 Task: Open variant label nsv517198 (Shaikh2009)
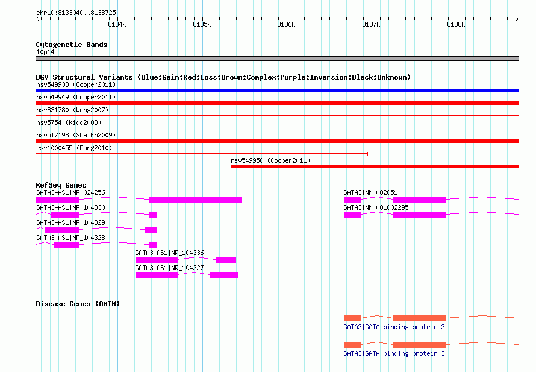point(76,135)
